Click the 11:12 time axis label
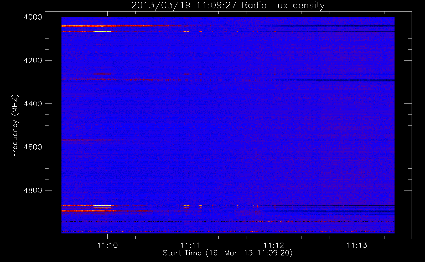The width and height of the screenshot is (425, 262). (x=274, y=245)
